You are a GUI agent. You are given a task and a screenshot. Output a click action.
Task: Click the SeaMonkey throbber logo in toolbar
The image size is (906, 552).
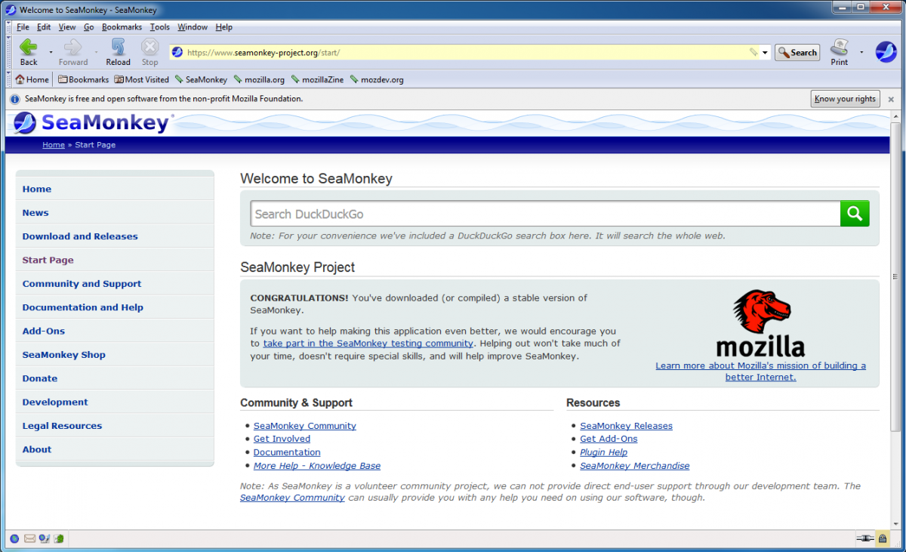(x=885, y=52)
